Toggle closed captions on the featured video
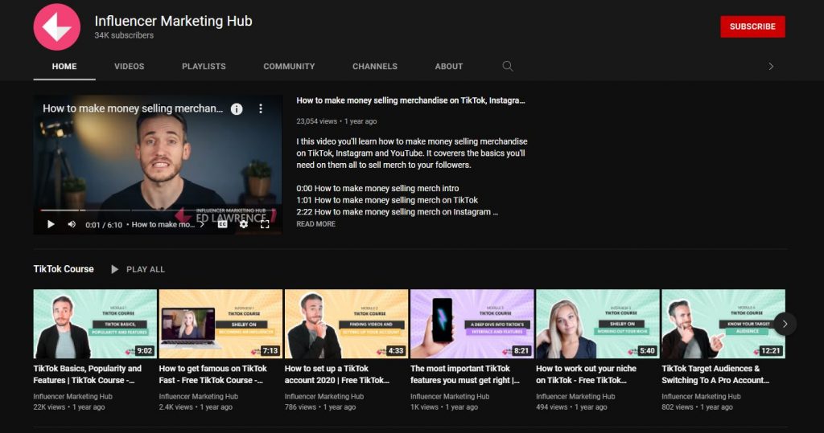Screen dimensions: 824x433 point(222,224)
